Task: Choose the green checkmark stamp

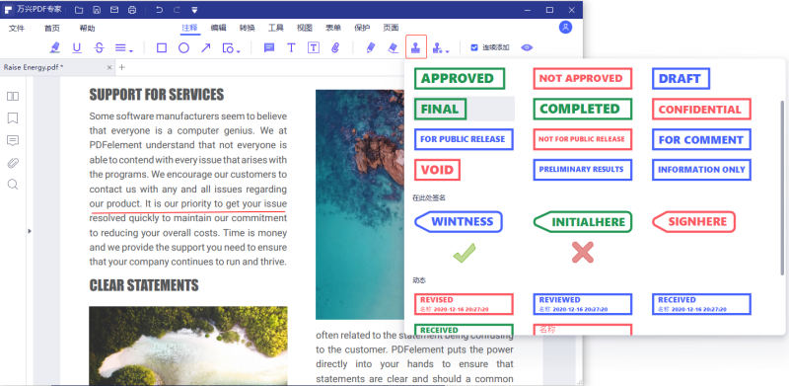Action: pyautogui.click(x=464, y=253)
